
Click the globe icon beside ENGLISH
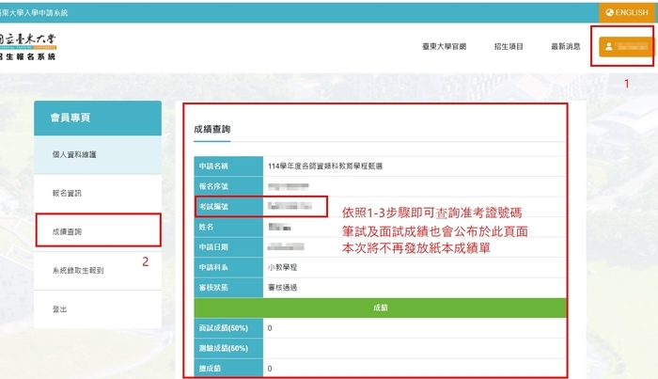pos(609,12)
